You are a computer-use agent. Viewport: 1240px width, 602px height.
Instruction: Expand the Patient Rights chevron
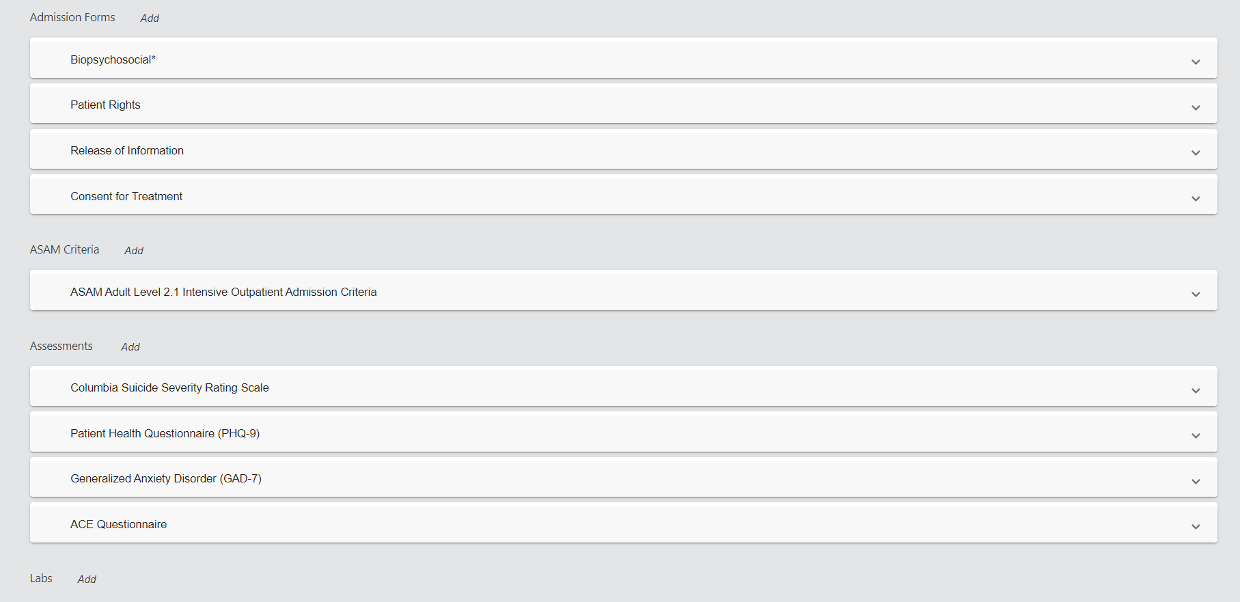tap(1196, 107)
